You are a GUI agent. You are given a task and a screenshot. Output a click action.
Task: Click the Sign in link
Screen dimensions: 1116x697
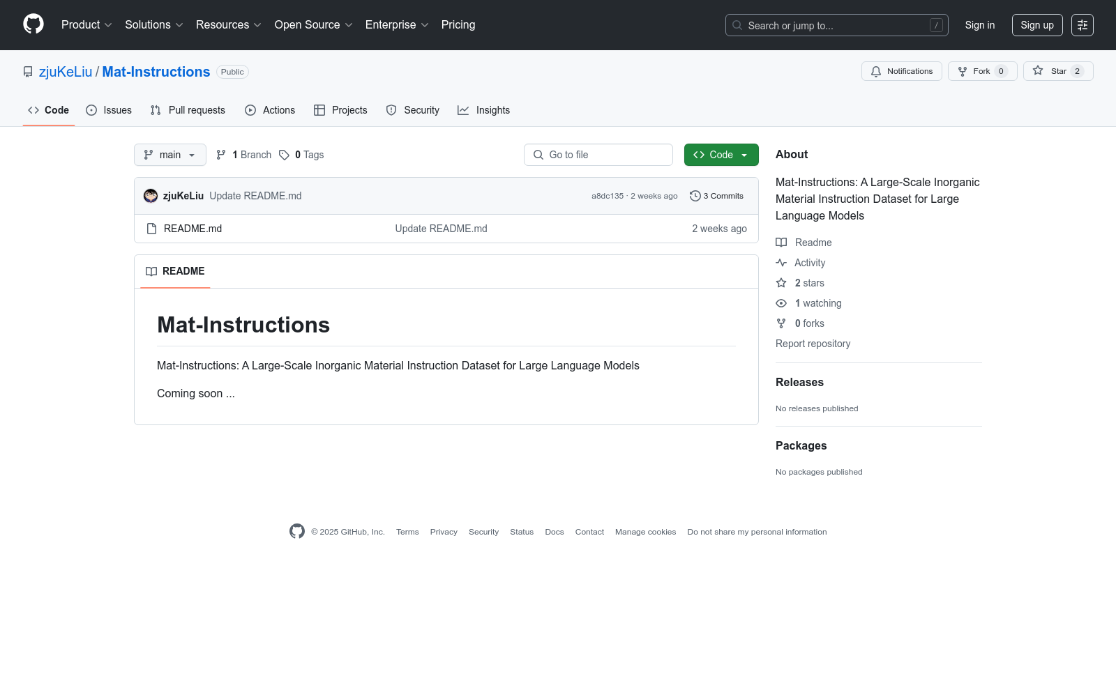(980, 25)
